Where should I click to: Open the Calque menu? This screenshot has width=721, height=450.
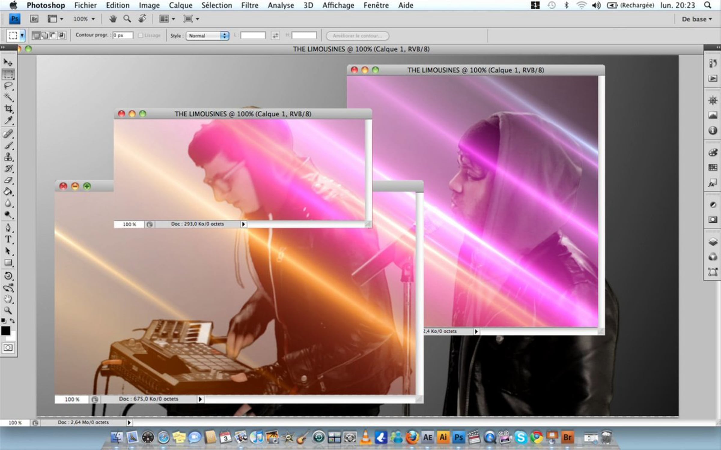pyautogui.click(x=180, y=5)
